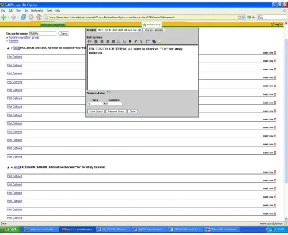Screen dimensions: 288x235
Task: Click edit link for INCLUSION CRITERIA
Action: point(17,48)
